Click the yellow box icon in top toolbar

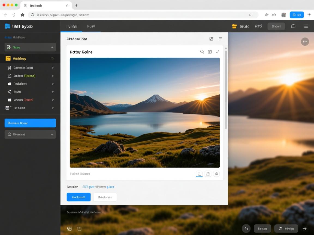tap(234, 26)
